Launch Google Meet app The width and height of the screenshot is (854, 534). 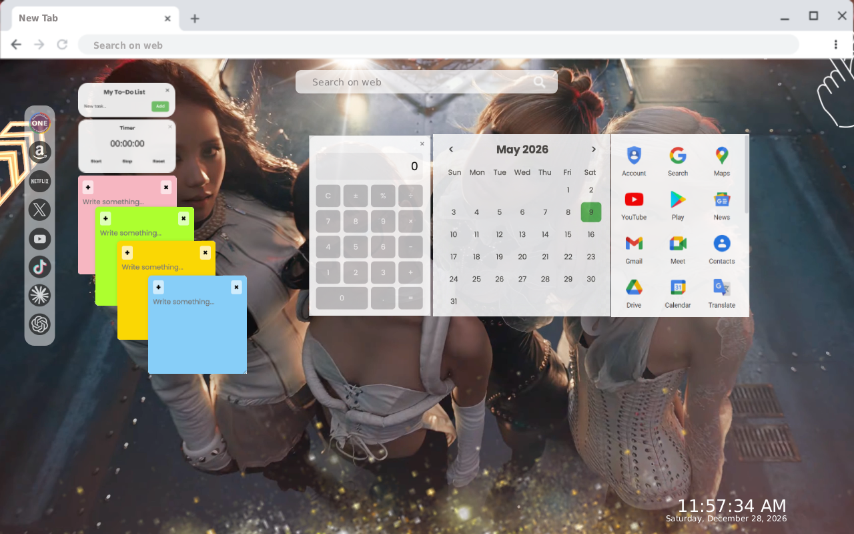click(x=678, y=249)
